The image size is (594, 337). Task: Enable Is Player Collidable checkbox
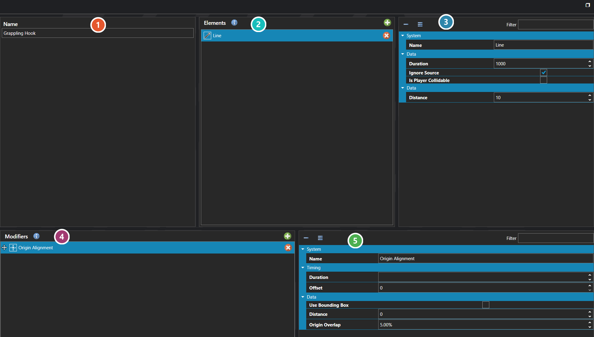[543, 80]
